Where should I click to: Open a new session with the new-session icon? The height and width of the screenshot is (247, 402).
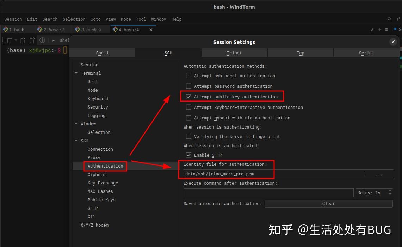point(10,40)
